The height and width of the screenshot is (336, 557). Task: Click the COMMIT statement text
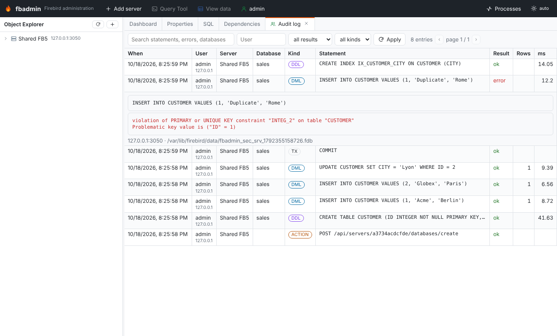328,150
